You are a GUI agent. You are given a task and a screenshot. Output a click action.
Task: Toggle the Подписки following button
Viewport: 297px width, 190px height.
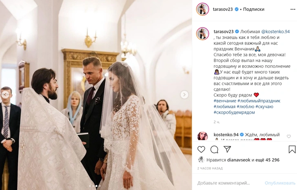pyautogui.click(x=253, y=9)
